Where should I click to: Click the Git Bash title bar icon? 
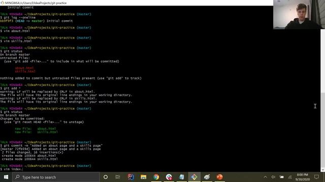pos(2,3)
